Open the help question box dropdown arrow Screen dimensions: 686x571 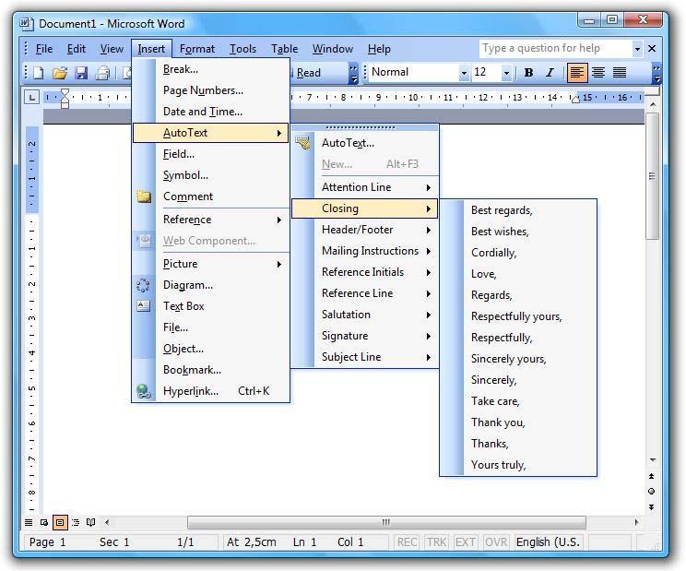click(637, 49)
